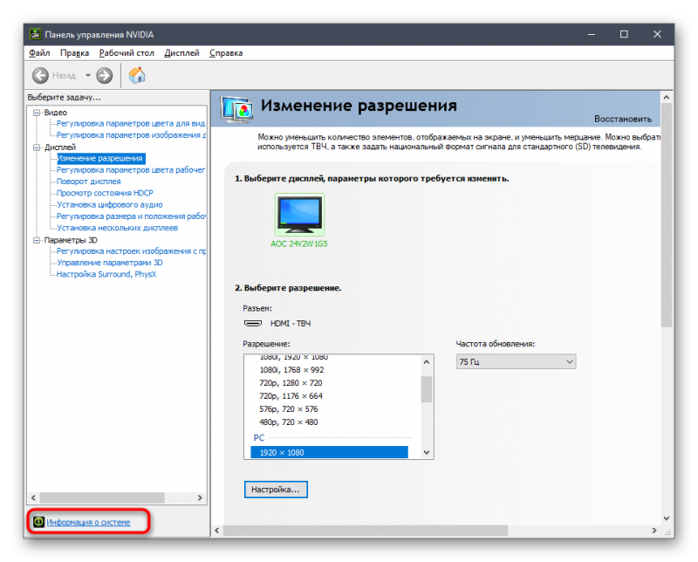Viewport: 698px width, 562px height.
Task: Minimize the NVIDIA control panel window
Action: coord(592,34)
